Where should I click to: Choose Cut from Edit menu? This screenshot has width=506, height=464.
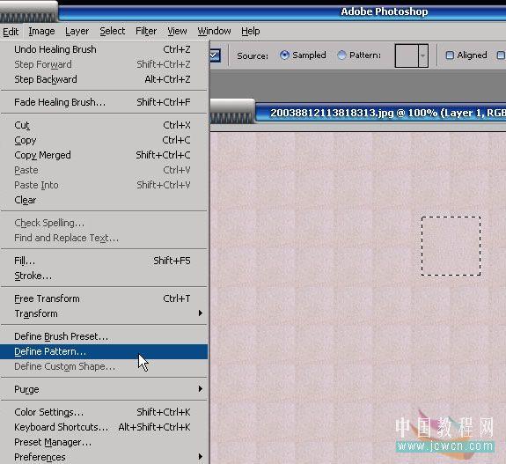point(103,125)
